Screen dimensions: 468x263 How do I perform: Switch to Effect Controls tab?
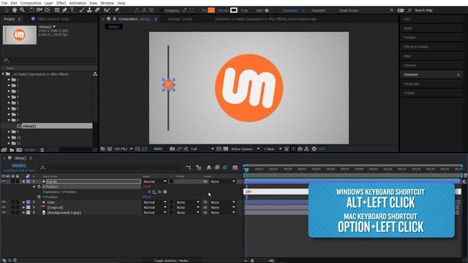53,19
